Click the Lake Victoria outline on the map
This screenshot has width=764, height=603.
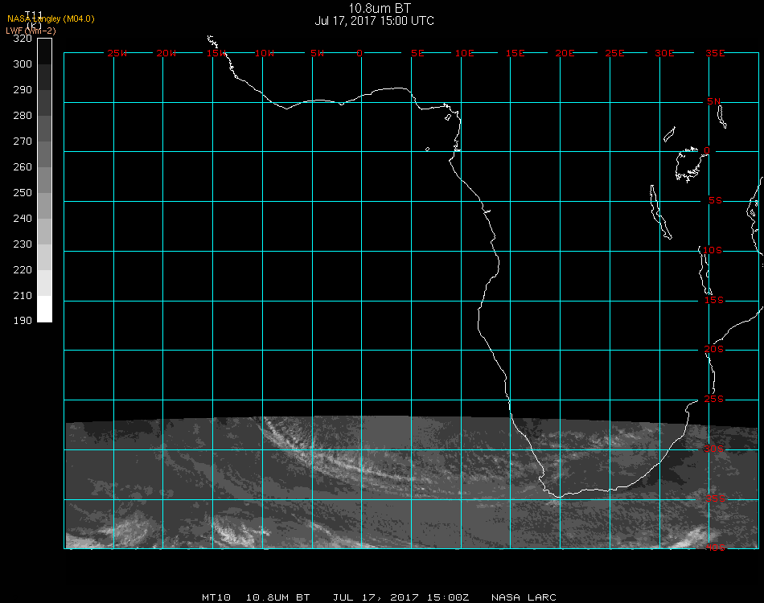pyautogui.click(x=689, y=165)
